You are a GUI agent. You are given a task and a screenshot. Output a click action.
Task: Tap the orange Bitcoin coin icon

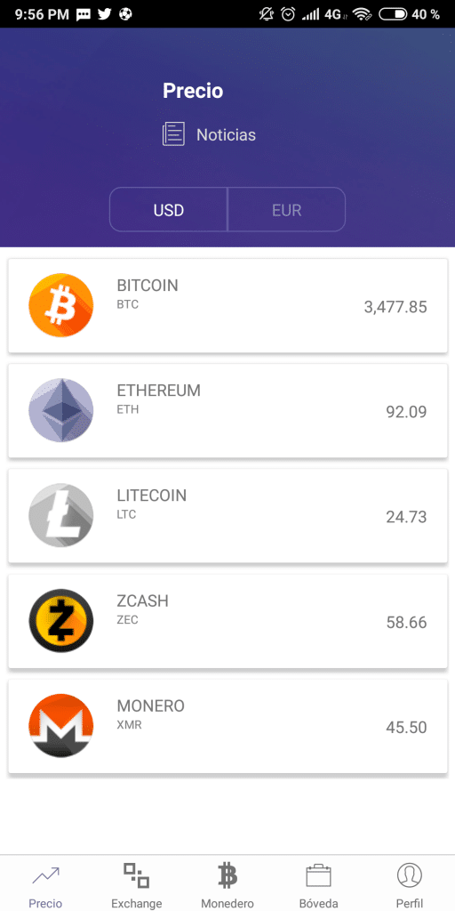point(61,306)
